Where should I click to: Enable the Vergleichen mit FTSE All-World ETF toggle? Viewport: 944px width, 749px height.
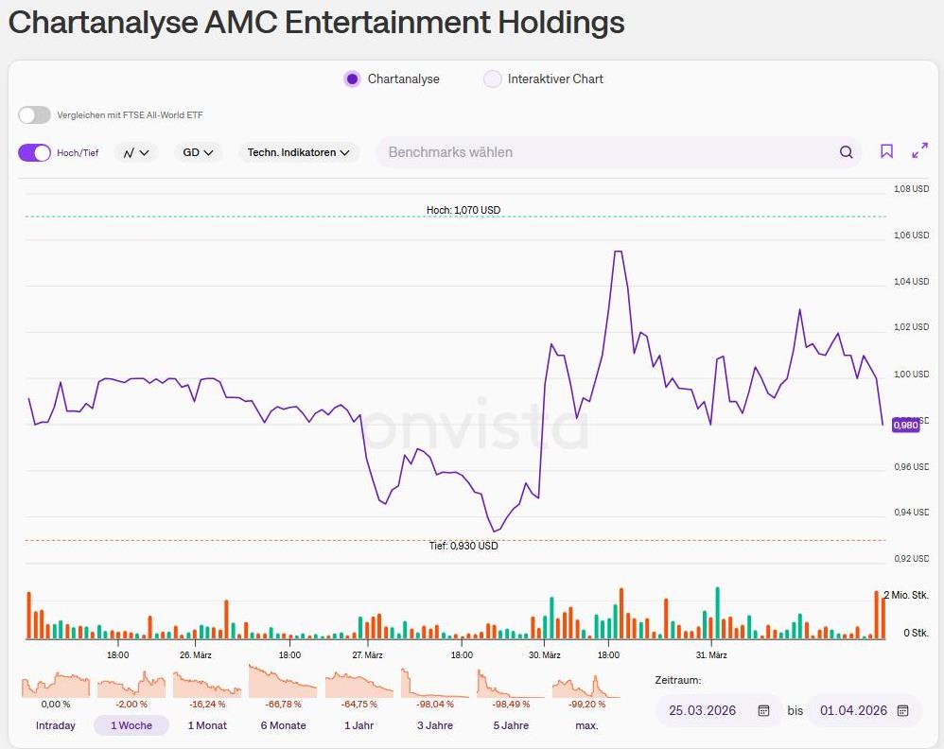coord(34,114)
